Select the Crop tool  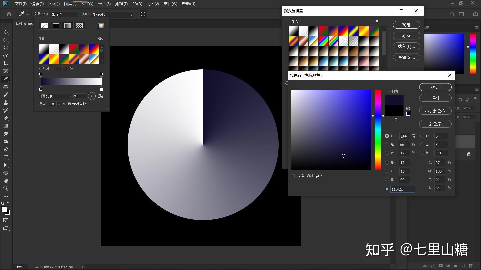[6, 63]
